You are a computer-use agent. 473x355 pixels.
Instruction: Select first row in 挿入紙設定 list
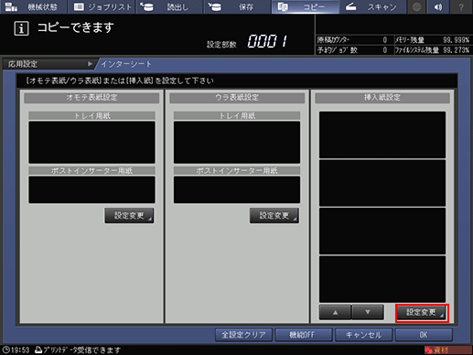382,134
